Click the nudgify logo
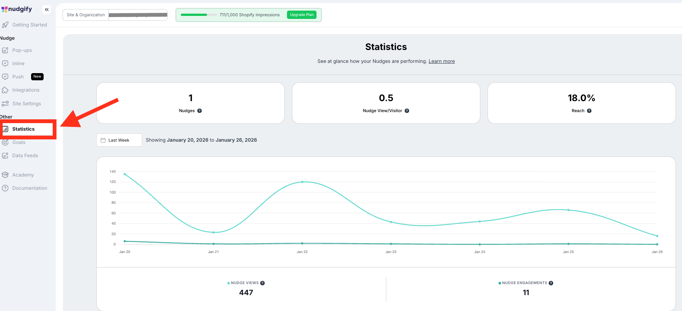682x311 pixels. pos(17,9)
